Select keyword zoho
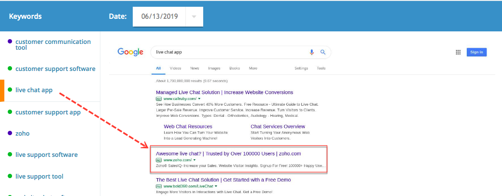Image resolution: width=502 pixels, height=196 pixels. click(22, 133)
